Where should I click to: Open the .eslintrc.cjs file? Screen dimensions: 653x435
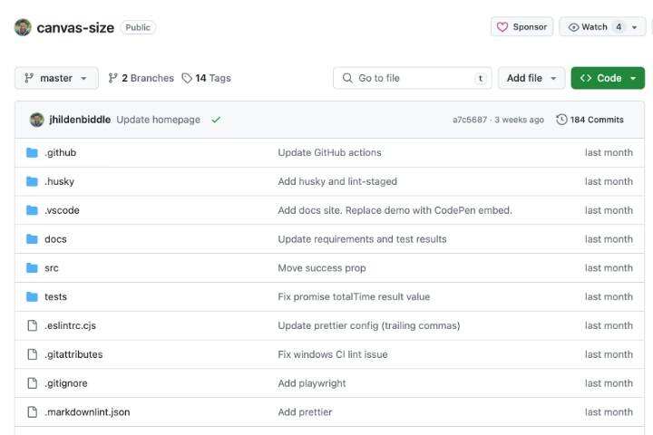click(70, 325)
